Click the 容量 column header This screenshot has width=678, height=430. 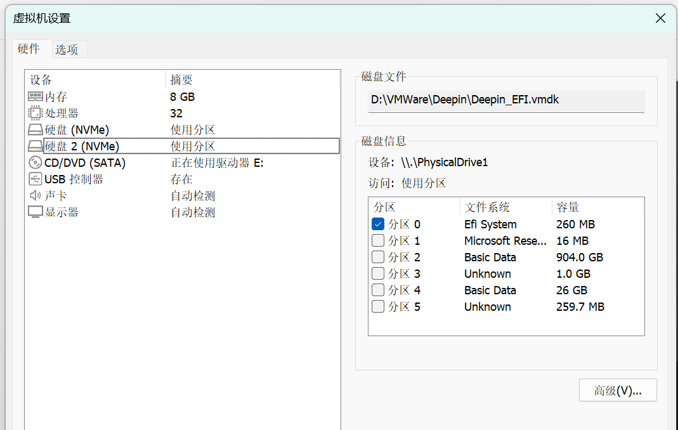click(x=597, y=207)
